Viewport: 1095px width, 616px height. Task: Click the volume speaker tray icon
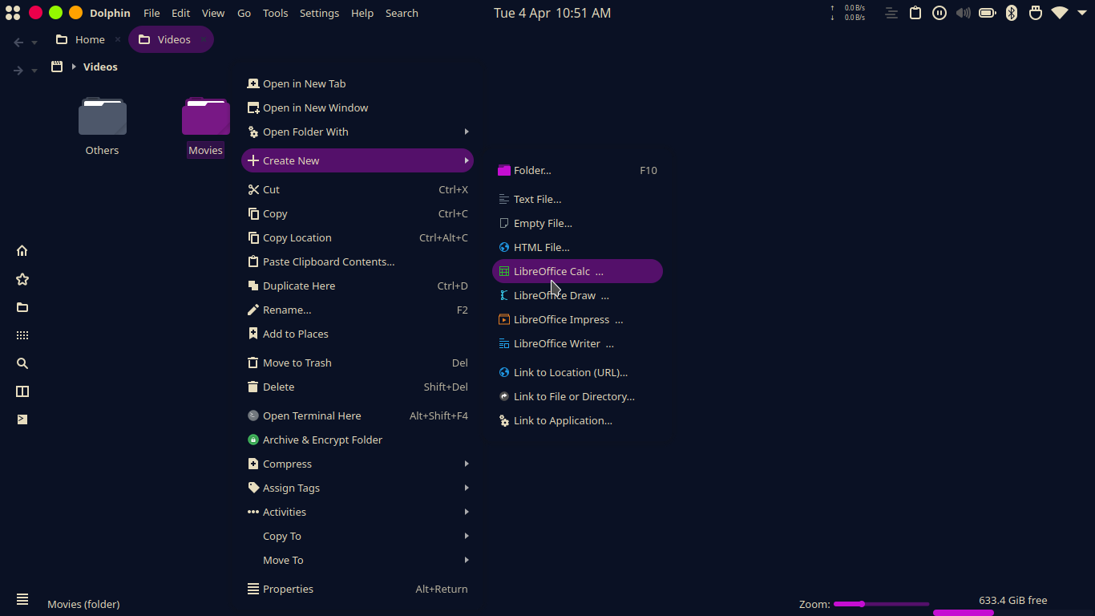964,13
